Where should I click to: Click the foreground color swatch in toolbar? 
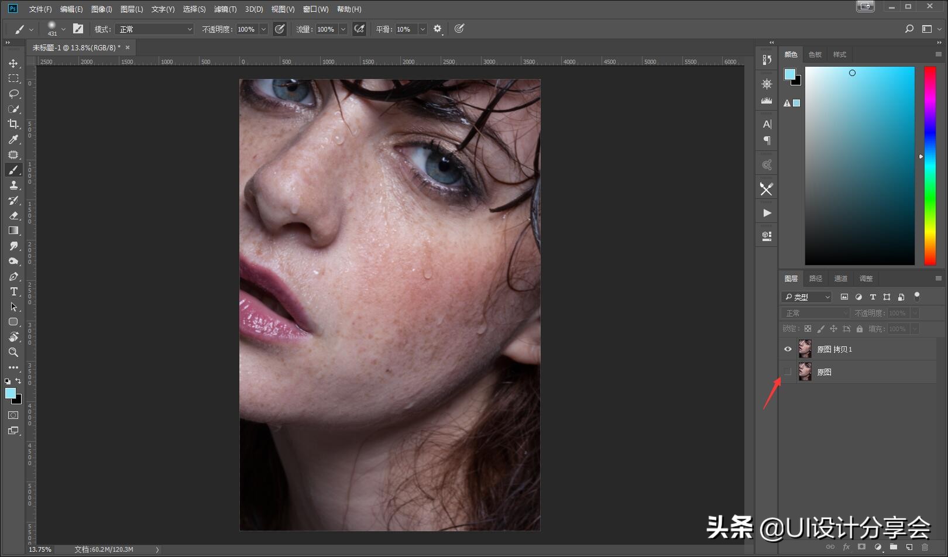[10, 394]
